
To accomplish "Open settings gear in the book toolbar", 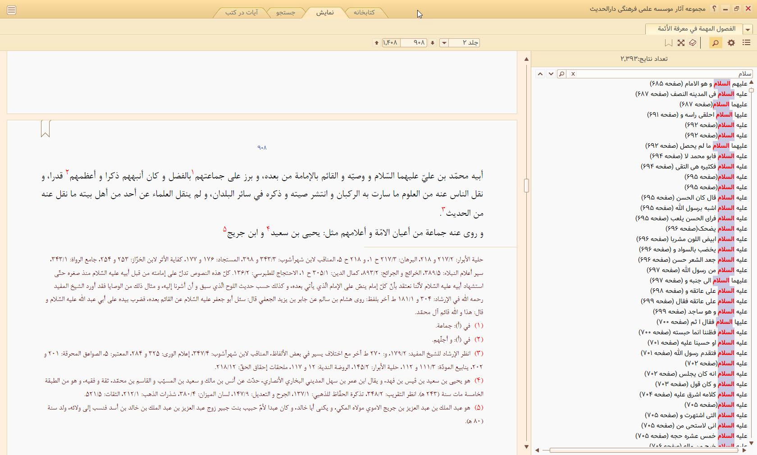I will click(x=731, y=42).
